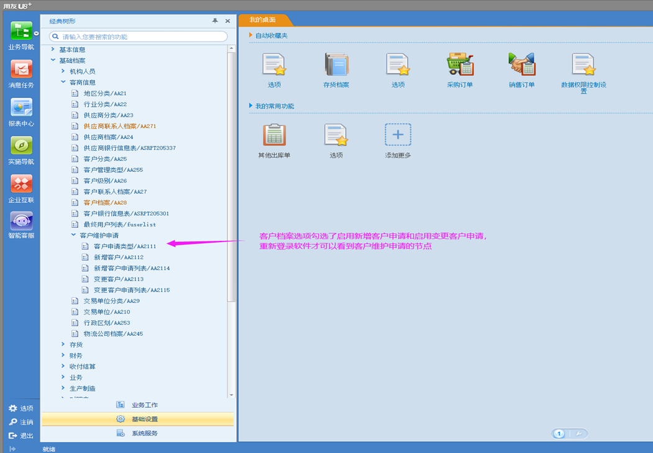
Task: Open the 实施导航 sidebar icon
Action: tap(21, 146)
